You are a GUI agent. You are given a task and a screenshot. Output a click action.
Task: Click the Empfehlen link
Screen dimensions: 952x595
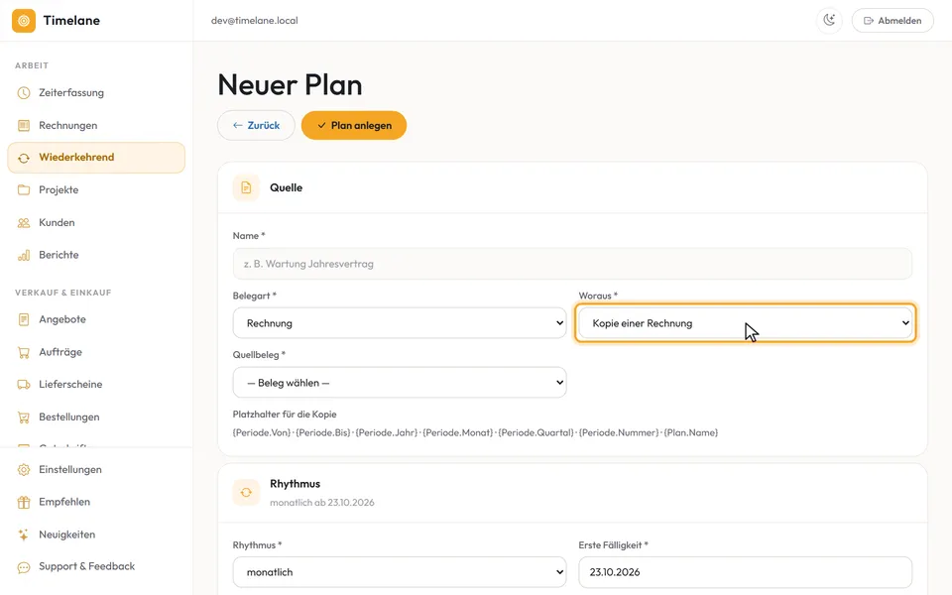point(96,502)
